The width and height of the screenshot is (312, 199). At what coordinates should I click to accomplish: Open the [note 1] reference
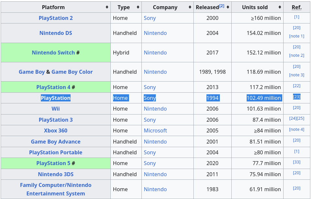pyautogui.click(x=297, y=36)
